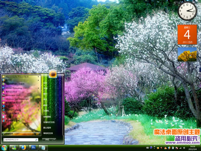Image resolution: width=201 pixels, height=151 pixels.
Task: Expand the Internet Explorer jump list arrow
Action: (38, 110)
